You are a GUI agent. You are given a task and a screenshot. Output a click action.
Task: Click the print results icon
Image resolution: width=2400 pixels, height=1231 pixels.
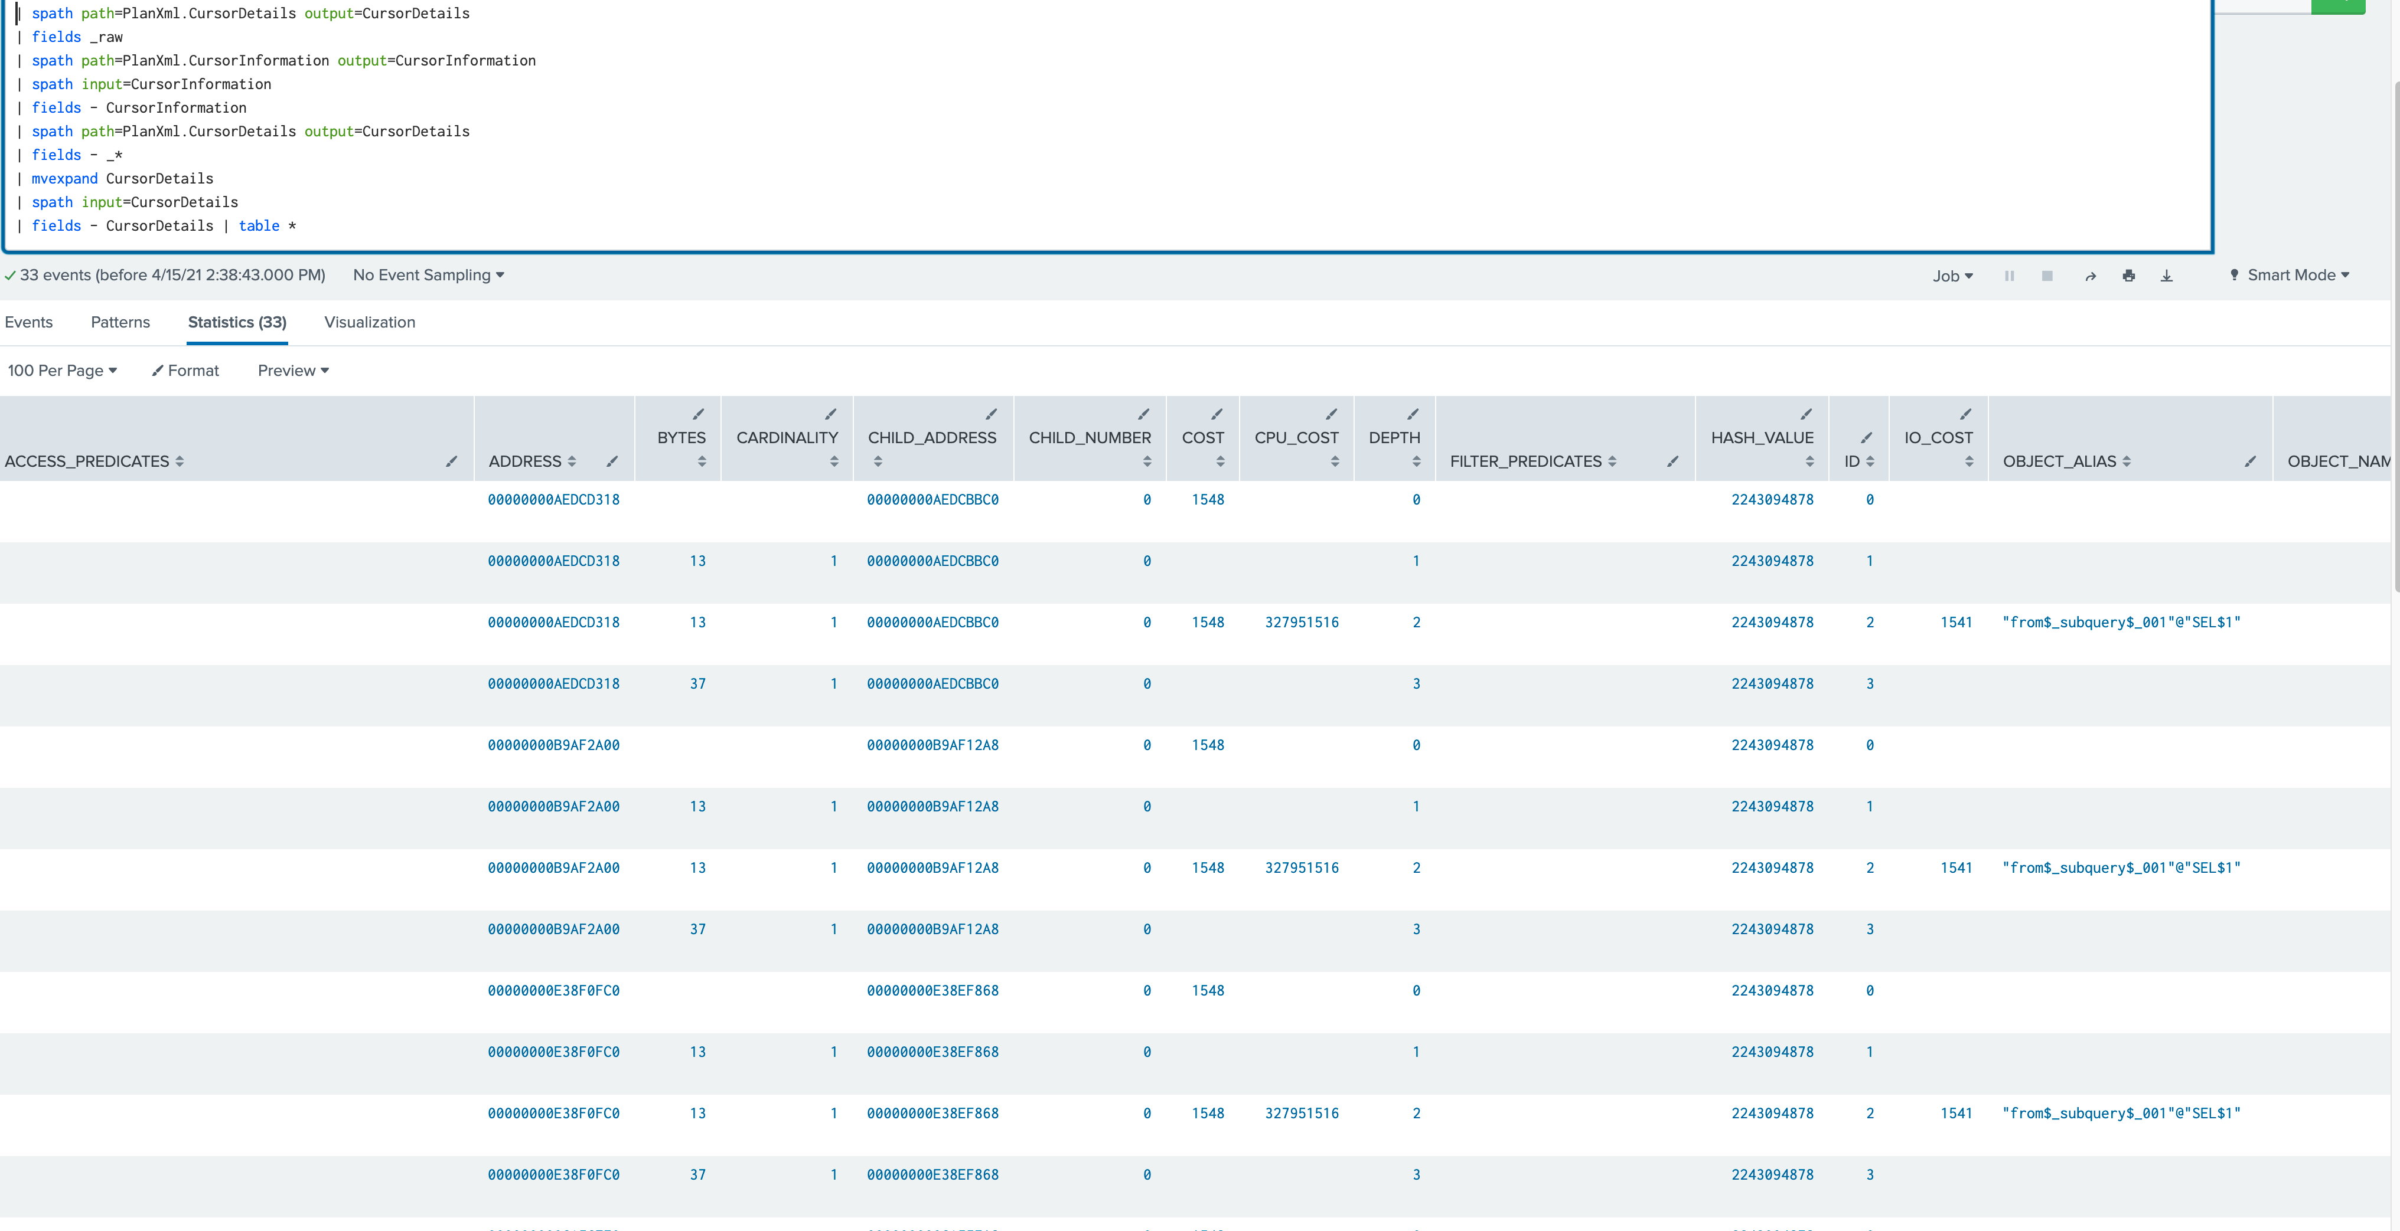pyautogui.click(x=2129, y=276)
